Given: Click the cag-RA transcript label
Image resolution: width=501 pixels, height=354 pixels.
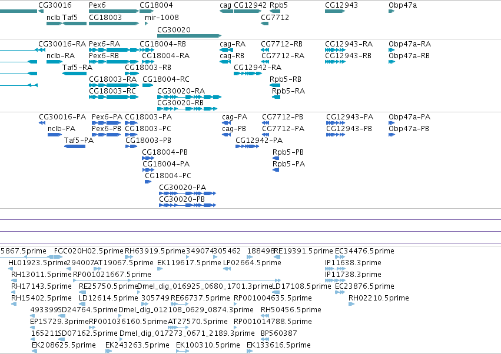Looking at the screenshot, I should click(233, 44).
